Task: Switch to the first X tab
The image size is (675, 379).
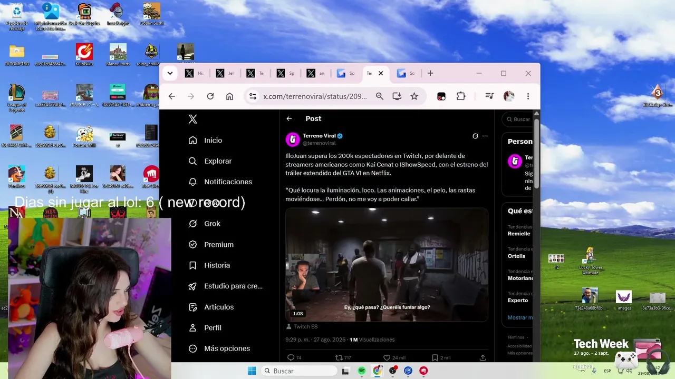Action: [195, 73]
